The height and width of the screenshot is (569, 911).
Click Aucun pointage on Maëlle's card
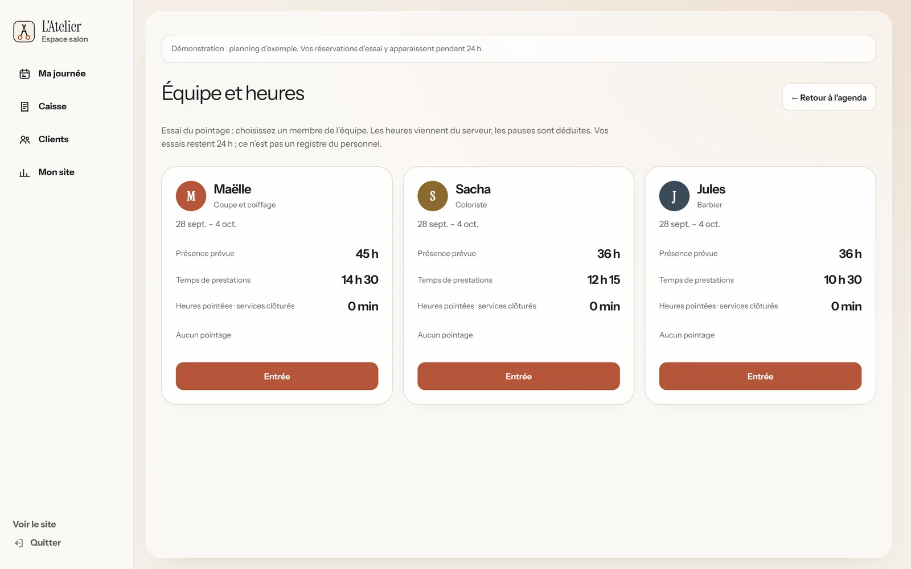click(203, 335)
